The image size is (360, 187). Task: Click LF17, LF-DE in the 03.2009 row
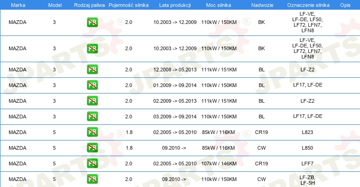point(308,116)
